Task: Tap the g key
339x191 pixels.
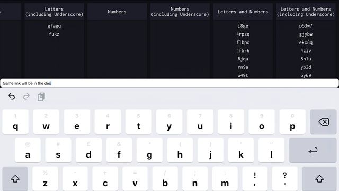Action: [x=149, y=150]
